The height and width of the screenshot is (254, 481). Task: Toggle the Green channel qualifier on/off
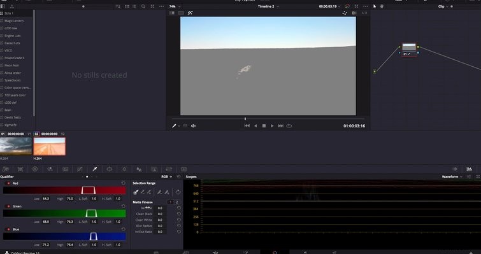click(x=8, y=206)
